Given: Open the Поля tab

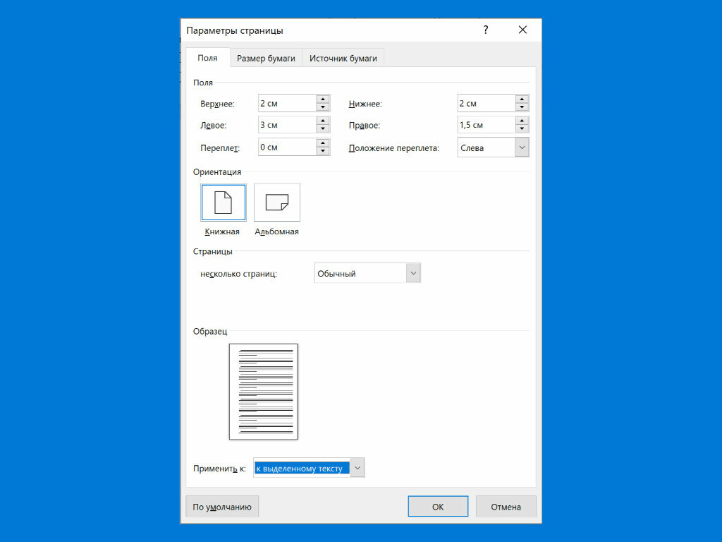Looking at the screenshot, I should [x=207, y=59].
